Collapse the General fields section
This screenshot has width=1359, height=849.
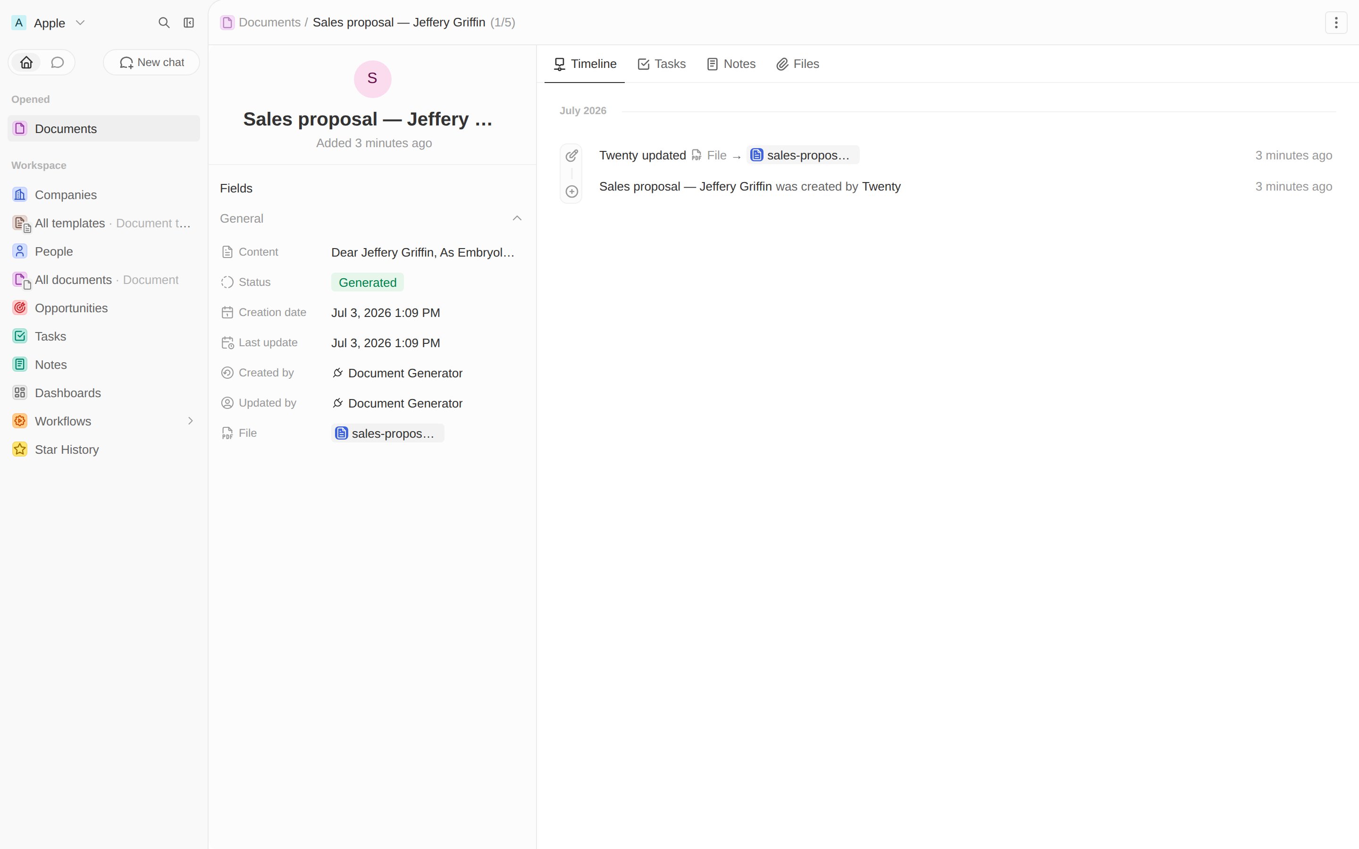click(x=517, y=218)
